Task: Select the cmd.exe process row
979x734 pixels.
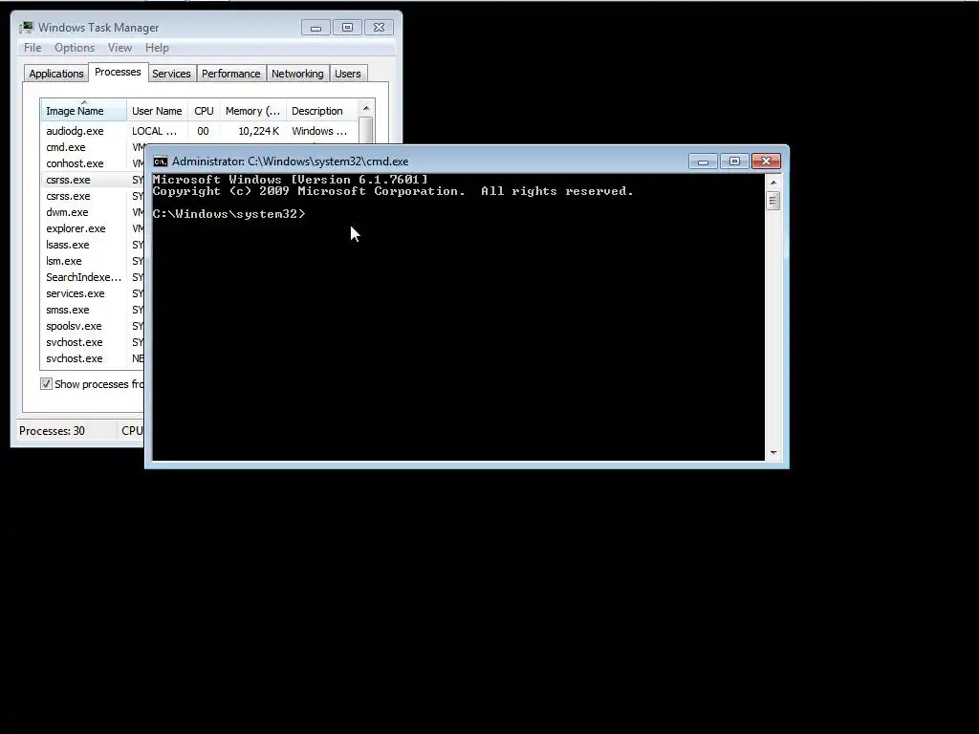Action: (93, 147)
